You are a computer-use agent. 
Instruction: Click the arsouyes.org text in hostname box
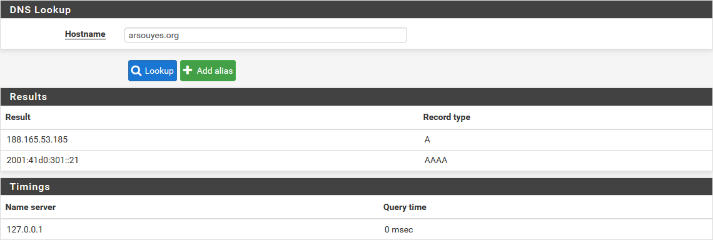pyautogui.click(x=154, y=36)
